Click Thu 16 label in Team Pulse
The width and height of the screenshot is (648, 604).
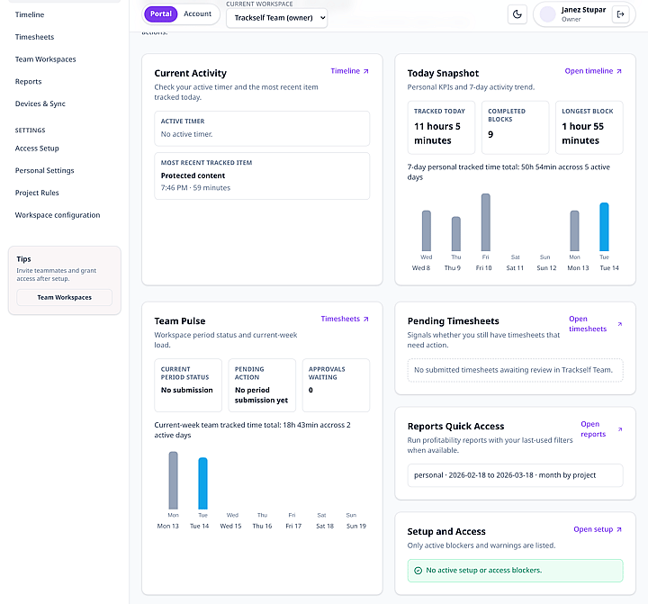click(x=262, y=526)
